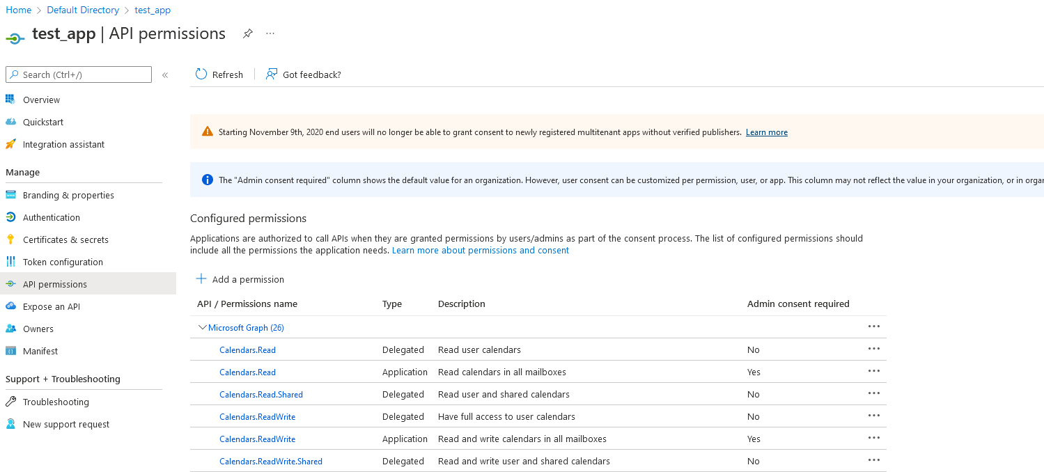The height and width of the screenshot is (472, 1044).
Task: Collapse the Microsoft Graph permissions group
Action: click(203, 327)
